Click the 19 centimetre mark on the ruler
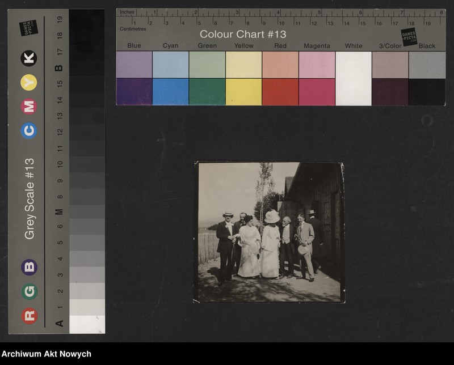The height and width of the screenshot is (365, 454). [428, 23]
